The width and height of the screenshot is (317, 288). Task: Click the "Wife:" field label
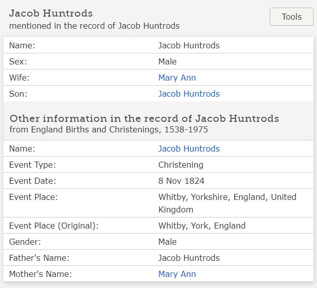click(19, 78)
